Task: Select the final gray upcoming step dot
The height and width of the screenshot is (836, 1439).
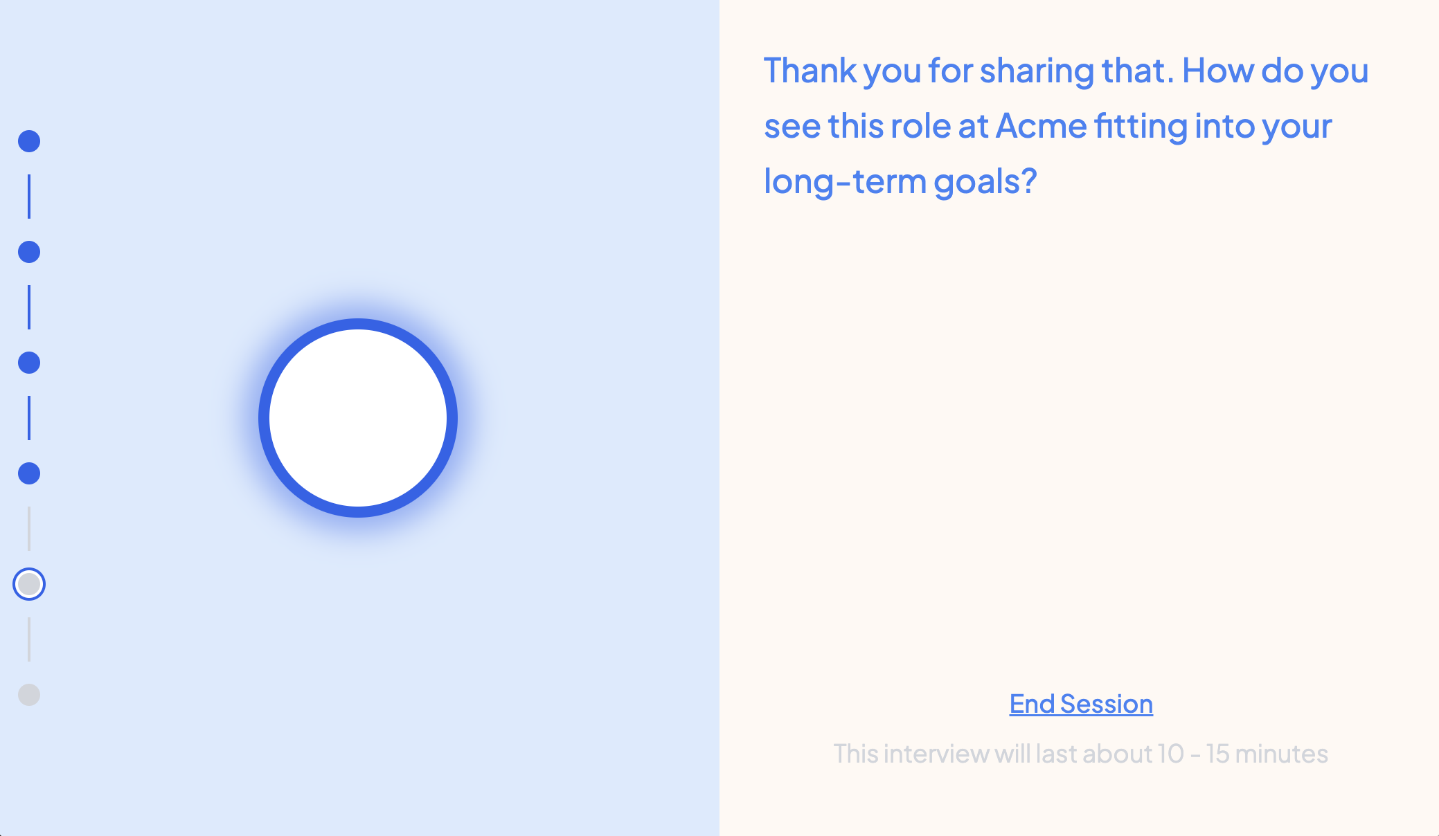Action: click(29, 695)
